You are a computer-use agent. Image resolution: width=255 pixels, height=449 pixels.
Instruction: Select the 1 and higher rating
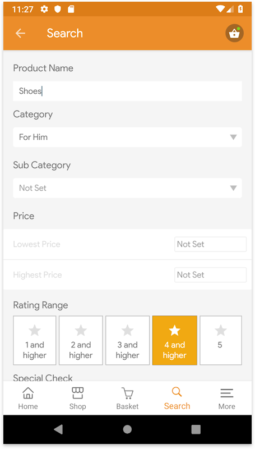coord(35,341)
